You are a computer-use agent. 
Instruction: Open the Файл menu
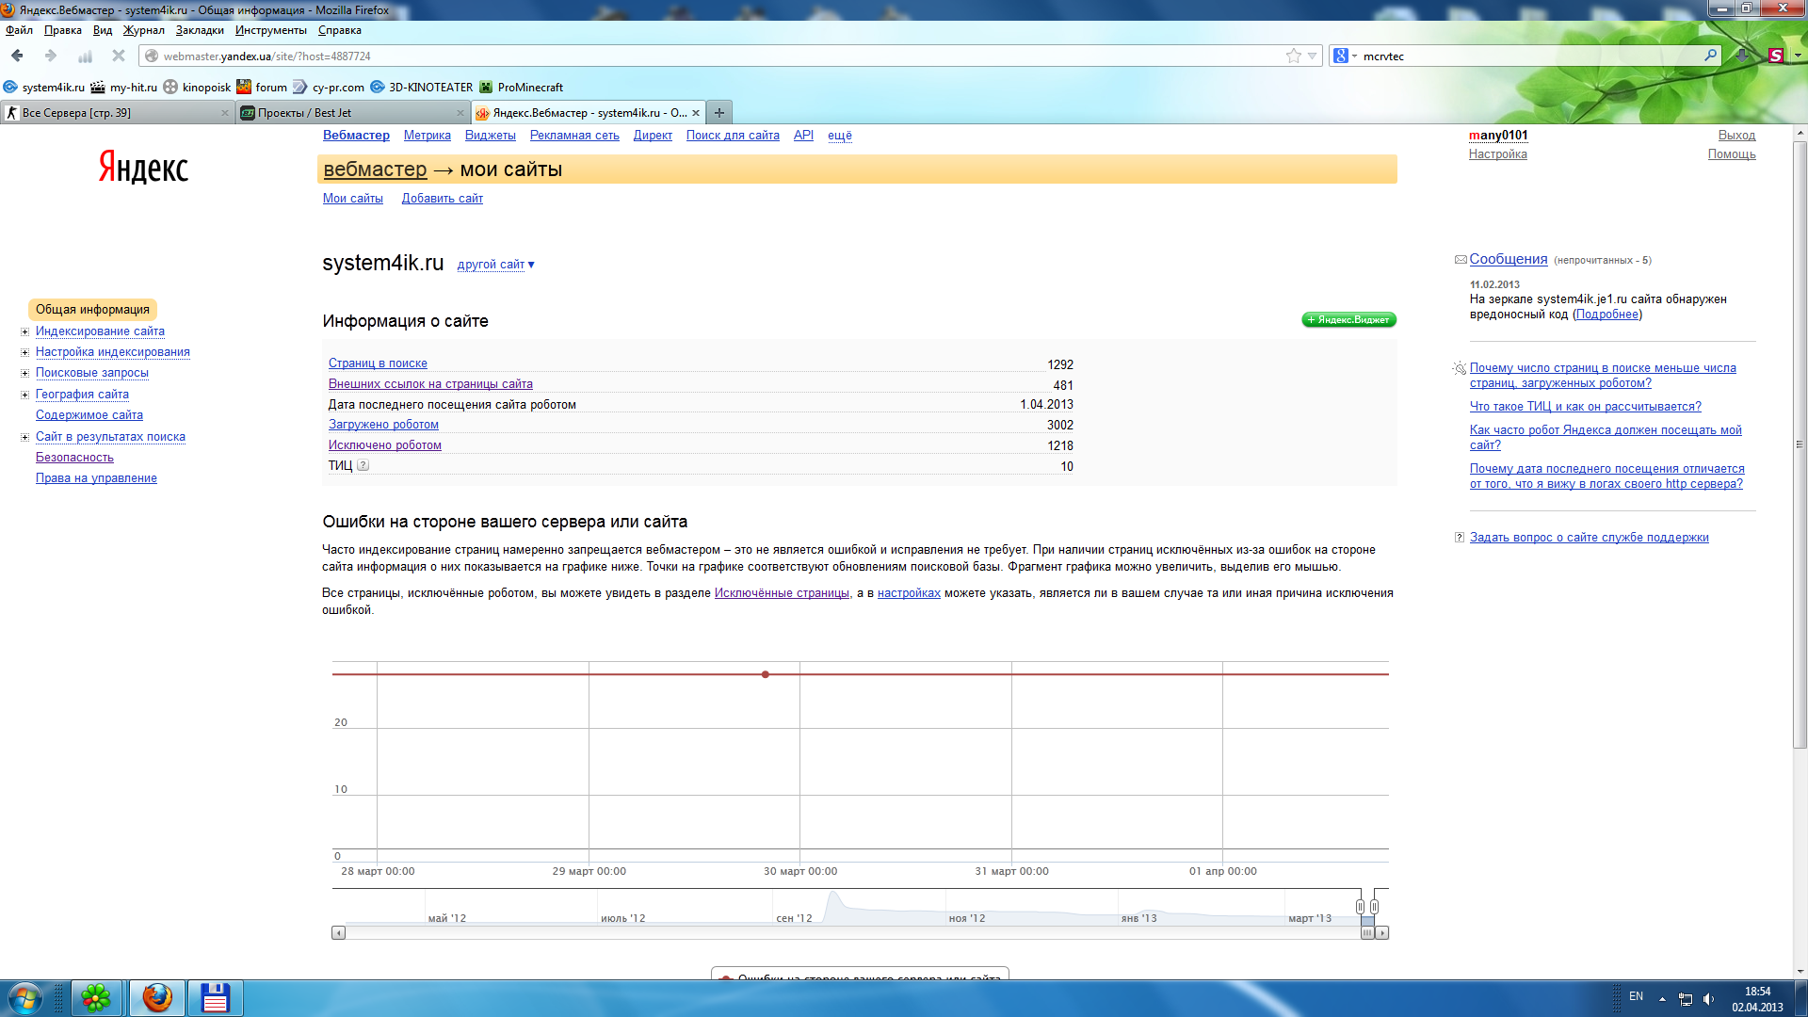(x=19, y=30)
